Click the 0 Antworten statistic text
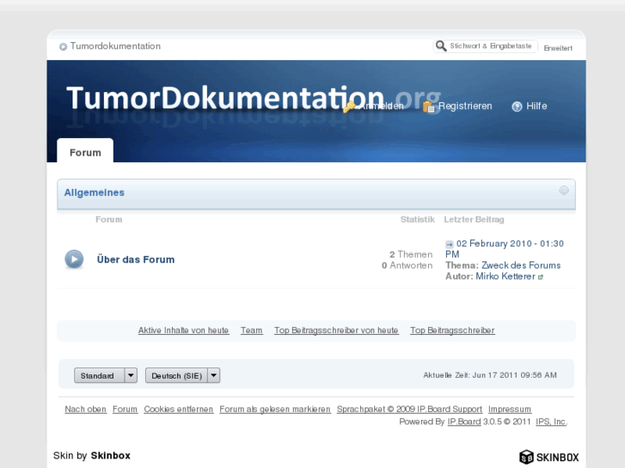Screen dimensions: 625x468 click(x=407, y=265)
